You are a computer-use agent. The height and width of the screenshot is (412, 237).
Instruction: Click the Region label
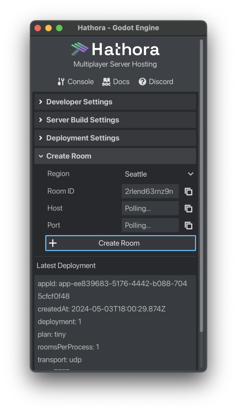pos(58,174)
